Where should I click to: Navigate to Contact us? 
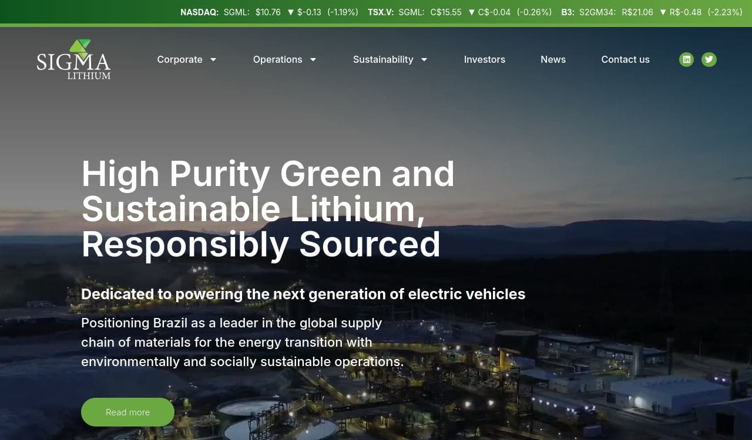[x=625, y=59]
